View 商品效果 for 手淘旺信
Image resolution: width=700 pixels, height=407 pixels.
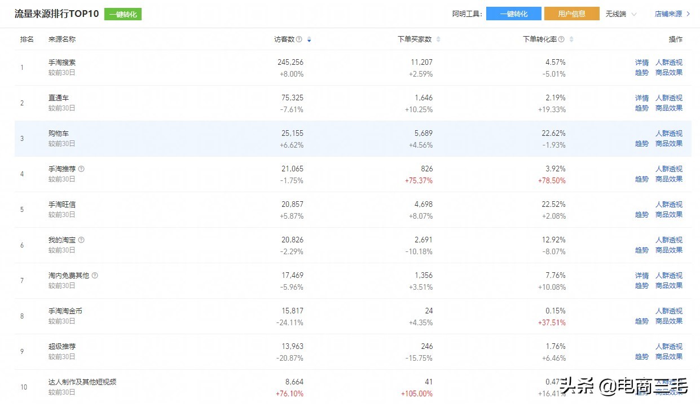(669, 215)
